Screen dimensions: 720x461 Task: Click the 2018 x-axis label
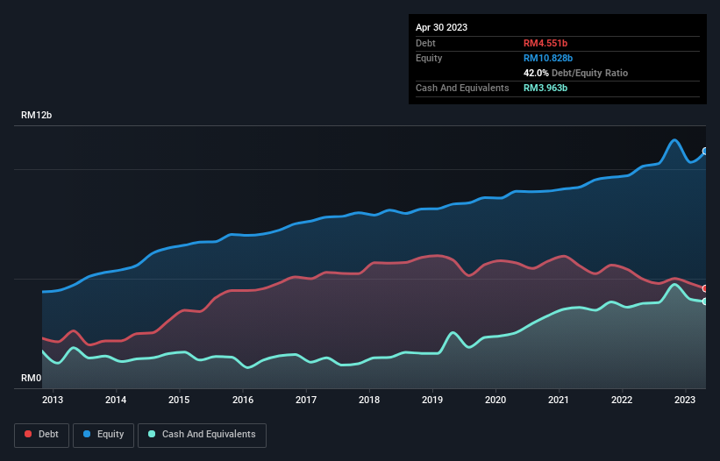click(x=369, y=400)
